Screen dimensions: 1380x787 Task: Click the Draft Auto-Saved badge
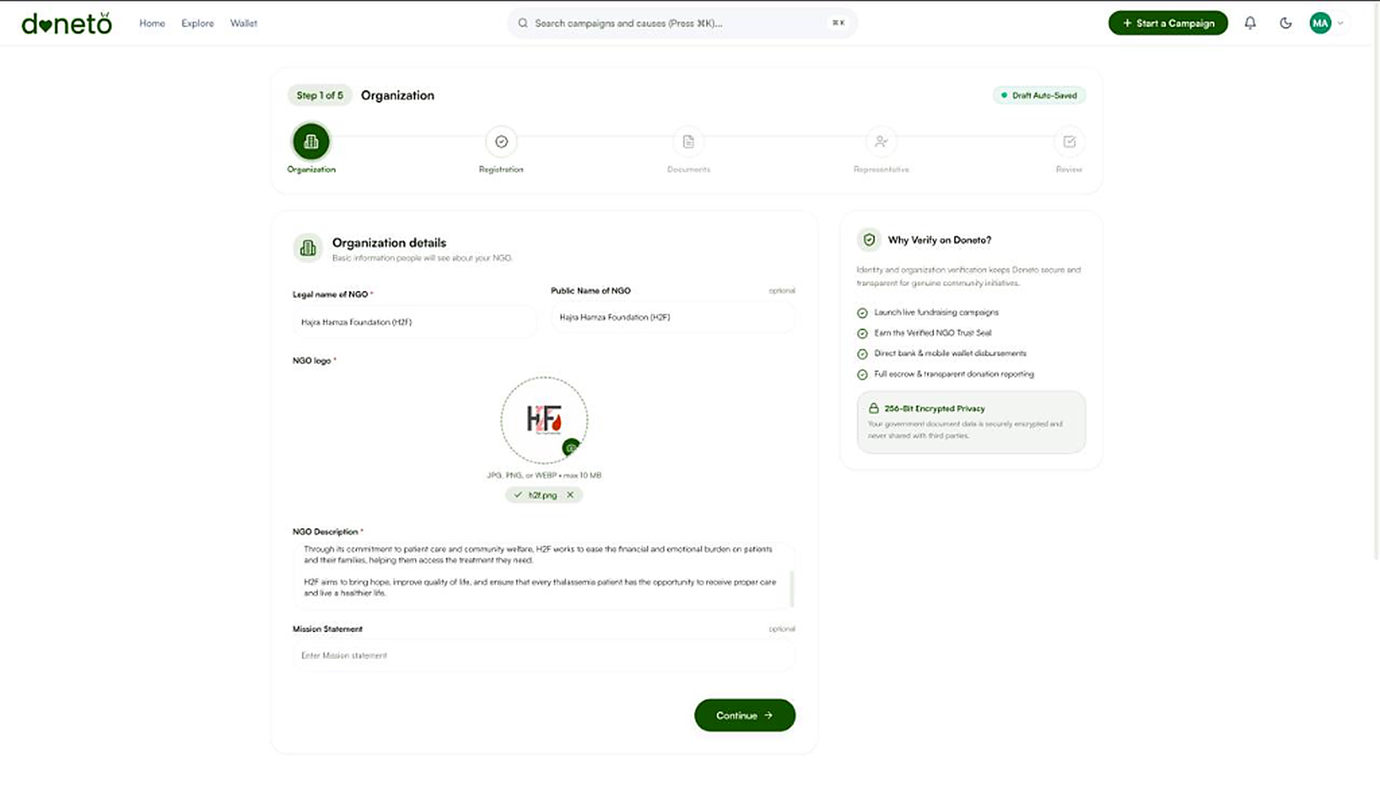pos(1039,95)
